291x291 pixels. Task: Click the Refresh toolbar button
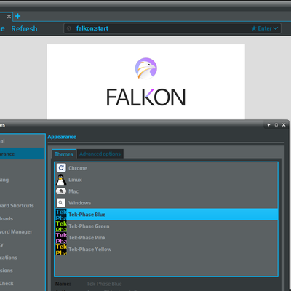[x=24, y=28]
